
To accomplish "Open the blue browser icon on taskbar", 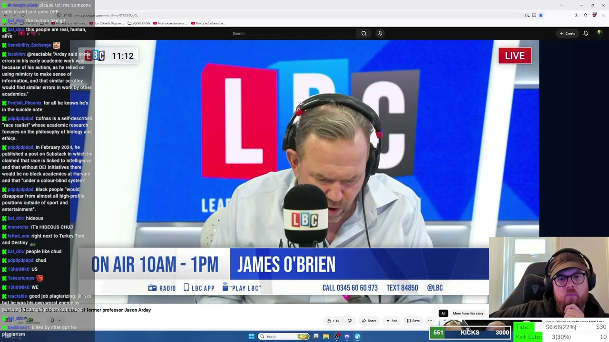I will click(x=357, y=336).
